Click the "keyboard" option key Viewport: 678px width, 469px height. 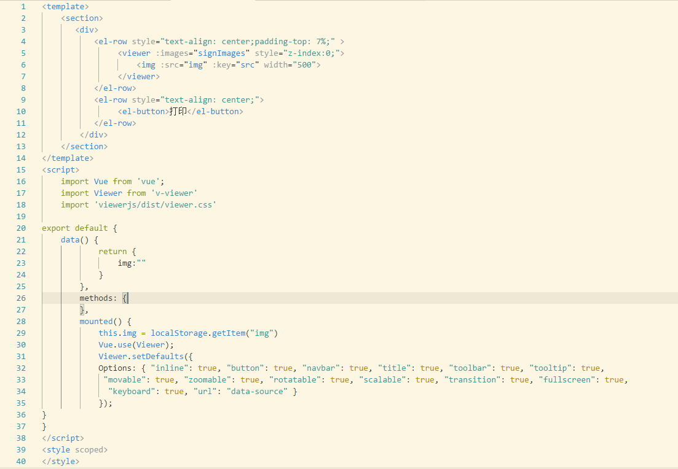(132, 391)
